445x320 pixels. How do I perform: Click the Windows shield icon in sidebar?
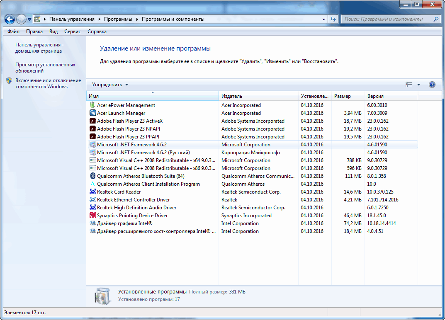click(x=10, y=80)
